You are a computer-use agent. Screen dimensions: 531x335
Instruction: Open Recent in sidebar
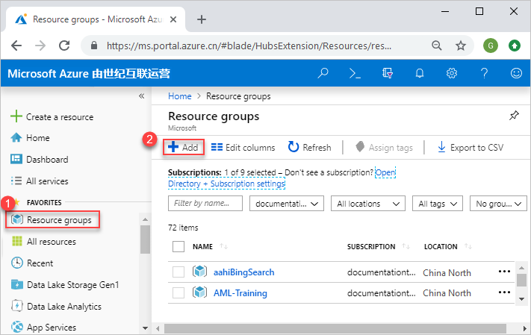[32, 263]
